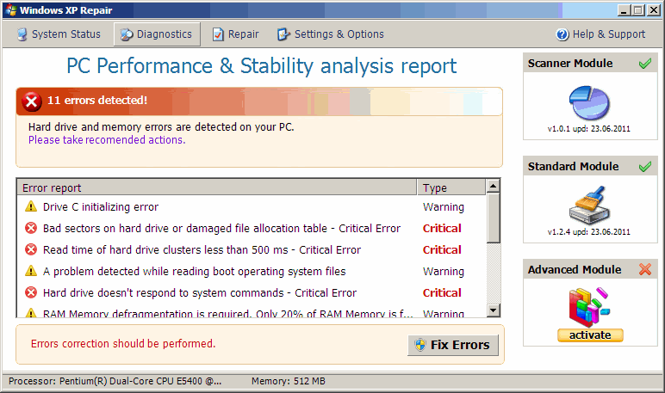665x393 pixels.
Task: Click warning icon for RAM Memory defragmentation row
Action: (31, 313)
